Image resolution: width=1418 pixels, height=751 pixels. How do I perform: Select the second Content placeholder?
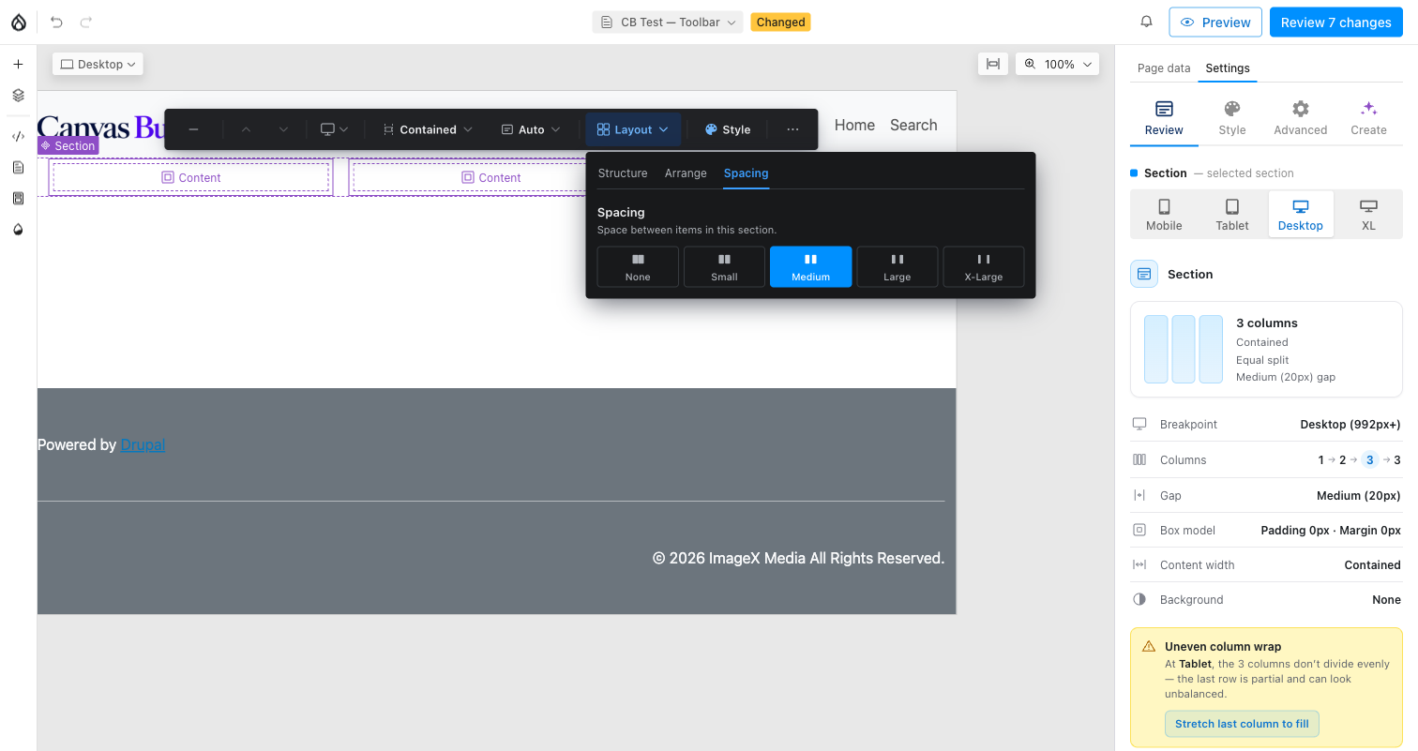click(491, 177)
